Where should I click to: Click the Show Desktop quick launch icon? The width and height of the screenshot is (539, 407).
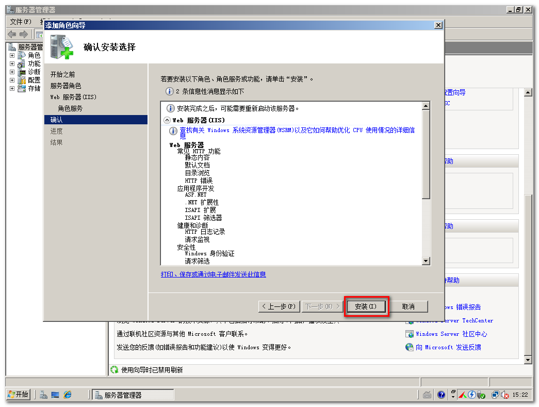click(55, 395)
